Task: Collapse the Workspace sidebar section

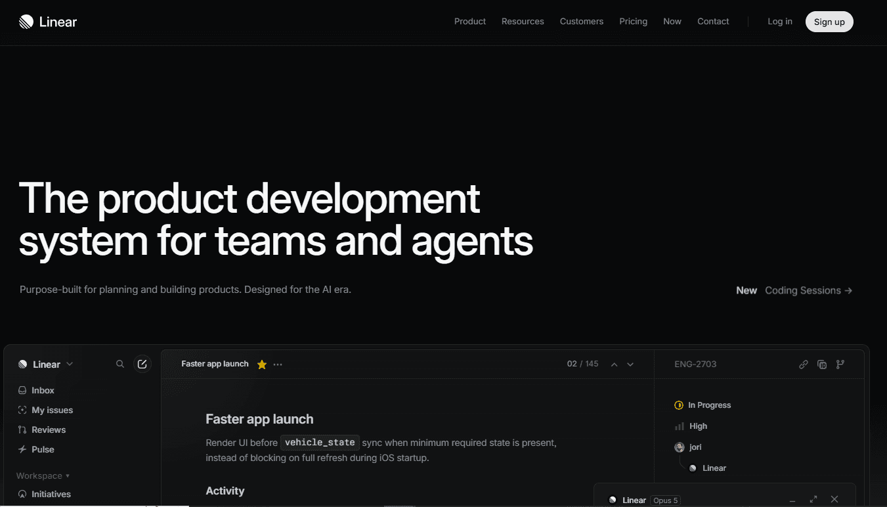Action: tap(43, 475)
